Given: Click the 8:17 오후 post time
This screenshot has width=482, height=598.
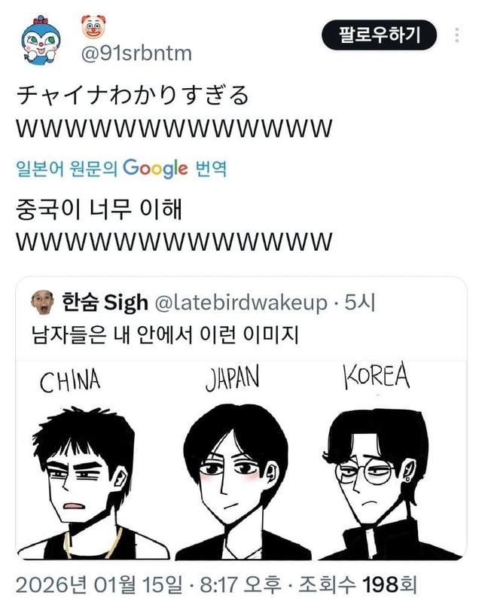Looking at the screenshot, I should click(240, 584).
